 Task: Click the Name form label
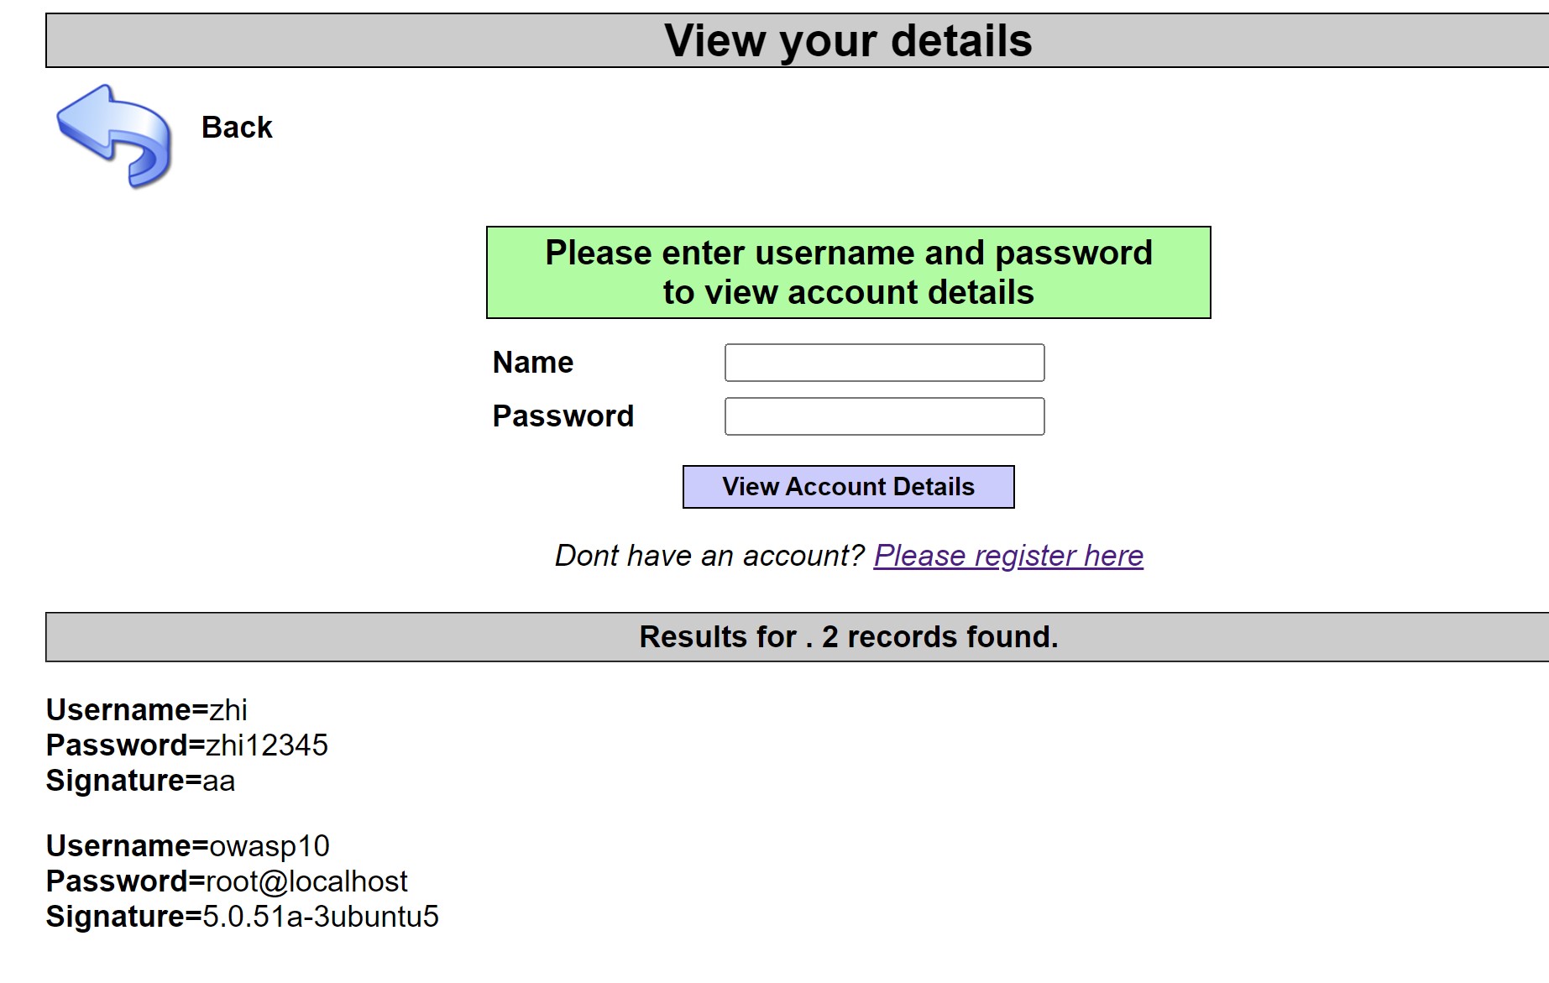click(x=533, y=363)
